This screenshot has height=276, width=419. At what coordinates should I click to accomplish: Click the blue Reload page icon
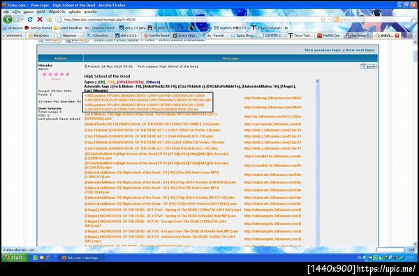tap(30, 20)
